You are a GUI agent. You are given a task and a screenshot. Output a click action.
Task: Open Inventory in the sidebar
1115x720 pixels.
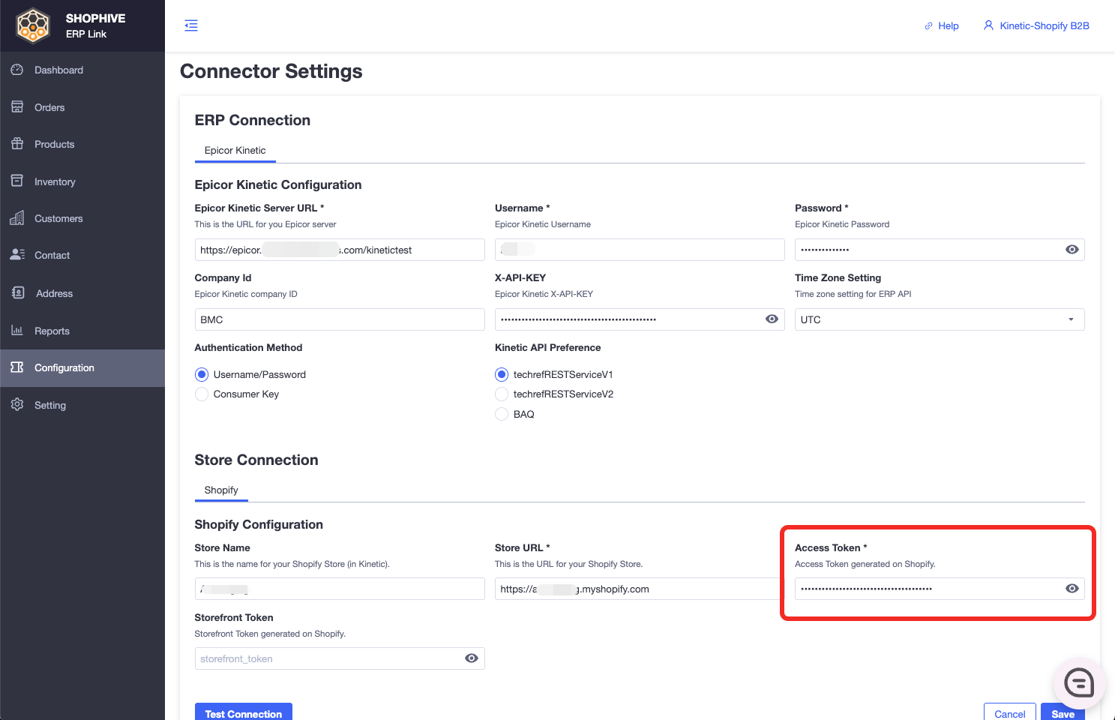click(82, 181)
